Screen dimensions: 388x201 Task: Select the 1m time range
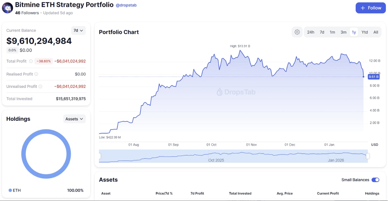[x=332, y=32]
